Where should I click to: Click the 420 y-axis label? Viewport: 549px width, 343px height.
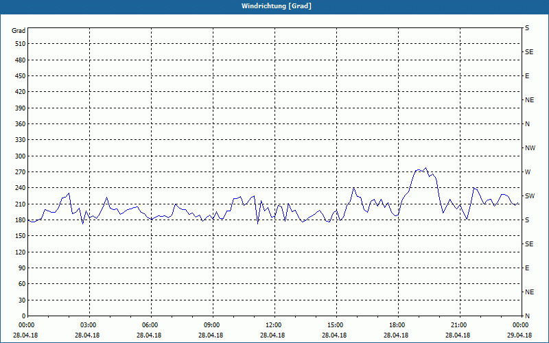tap(21, 92)
